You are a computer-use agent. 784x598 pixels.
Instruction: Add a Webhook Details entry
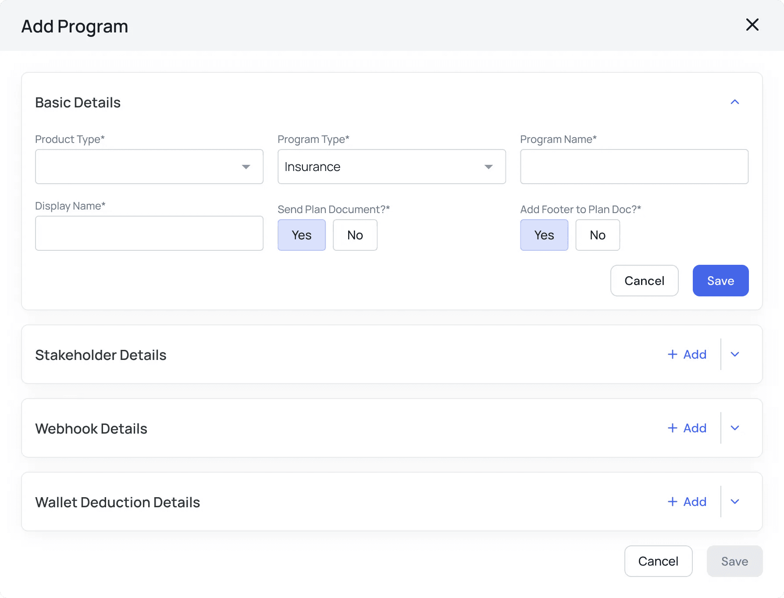[x=687, y=428]
